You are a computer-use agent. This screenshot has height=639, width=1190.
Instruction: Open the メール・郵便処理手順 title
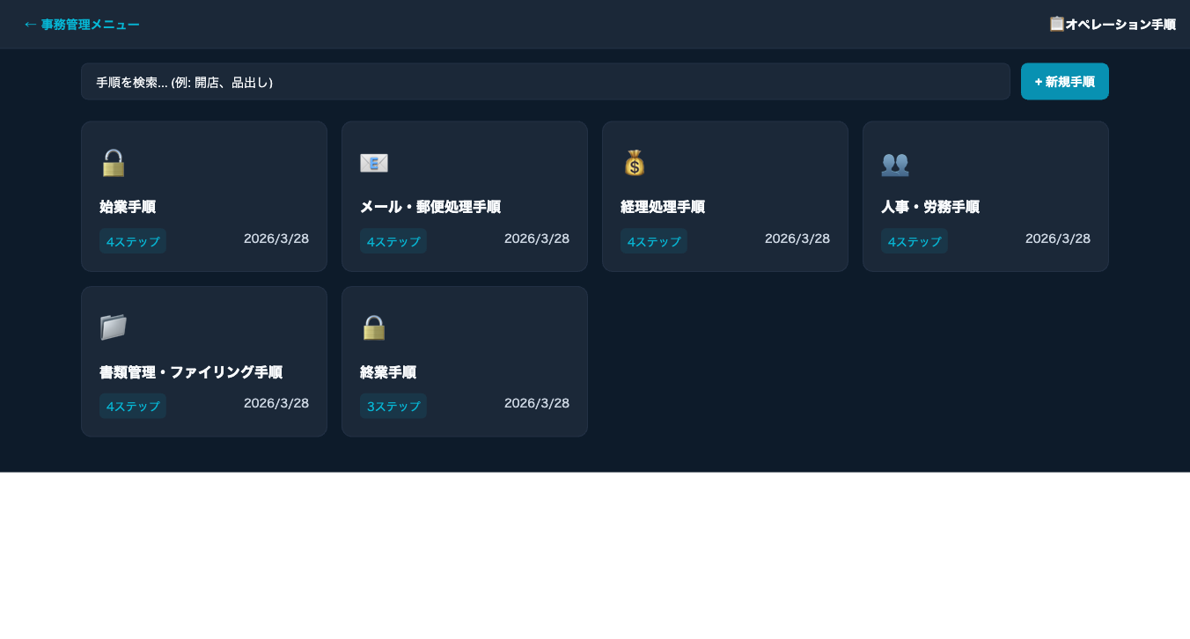[x=430, y=207]
